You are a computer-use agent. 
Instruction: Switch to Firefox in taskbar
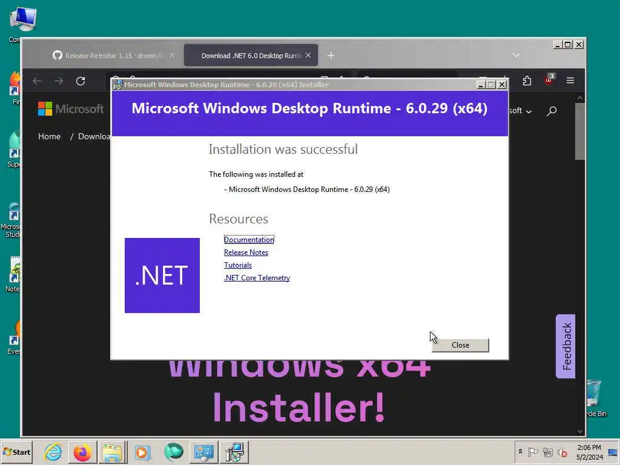coord(82,452)
